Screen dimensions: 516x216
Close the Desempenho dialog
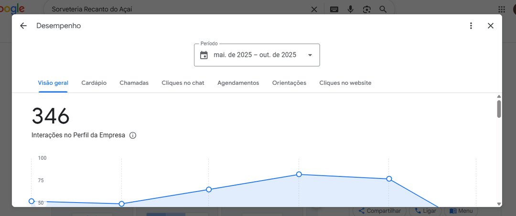point(490,26)
